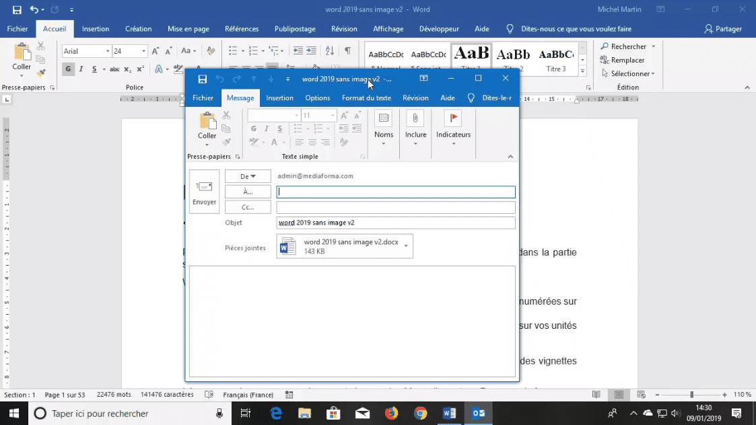Collapse the message ribbon with the chevron

pyautogui.click(x=510, y=155)
